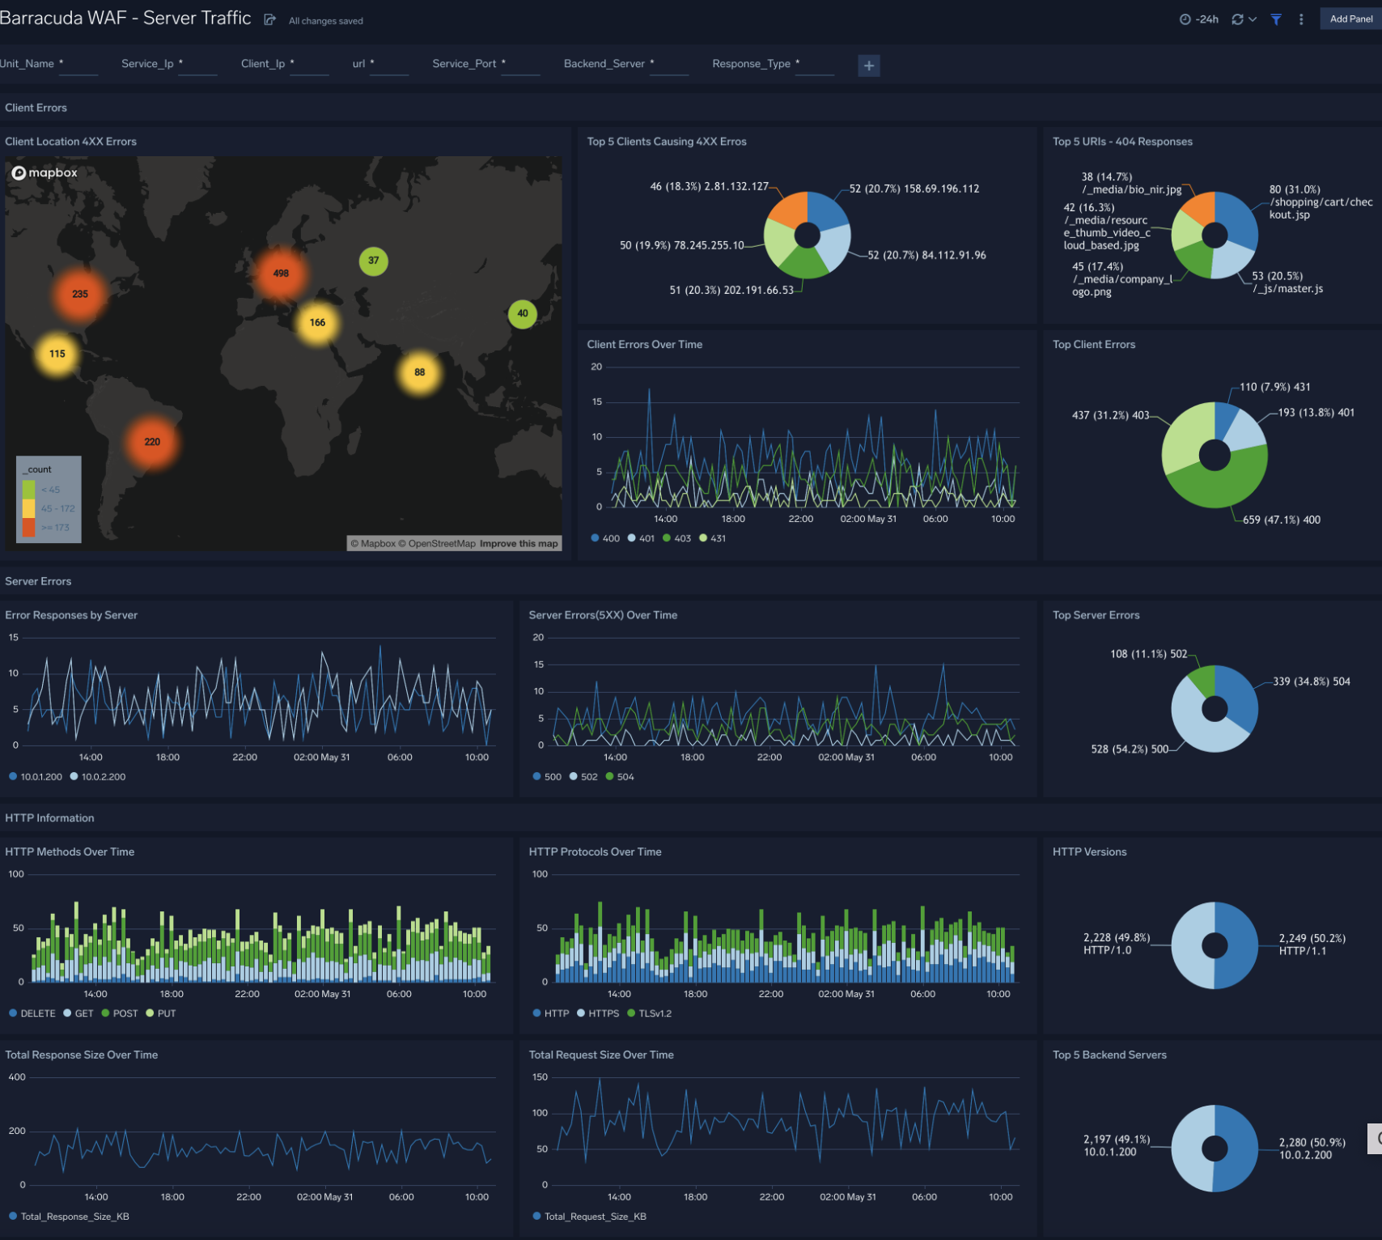Add a new filter with the plus icon
This screenshot has width=1382, height=1240.
868,66
